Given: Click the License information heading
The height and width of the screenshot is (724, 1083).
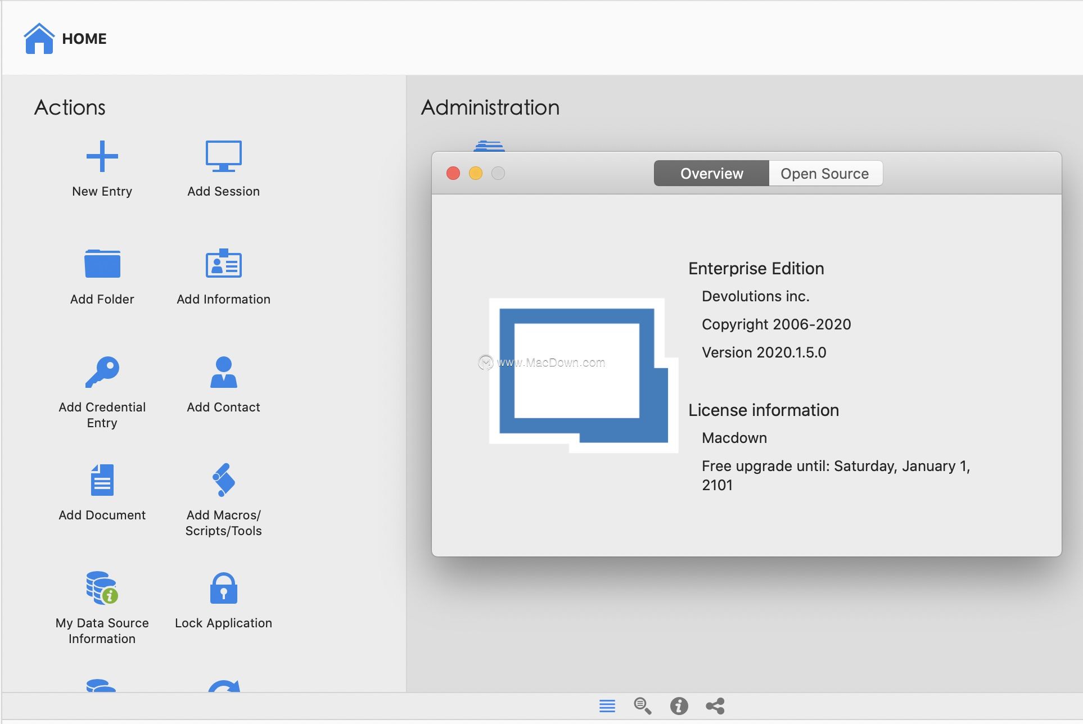Looking at the screenshot, I should click(764, 410).
